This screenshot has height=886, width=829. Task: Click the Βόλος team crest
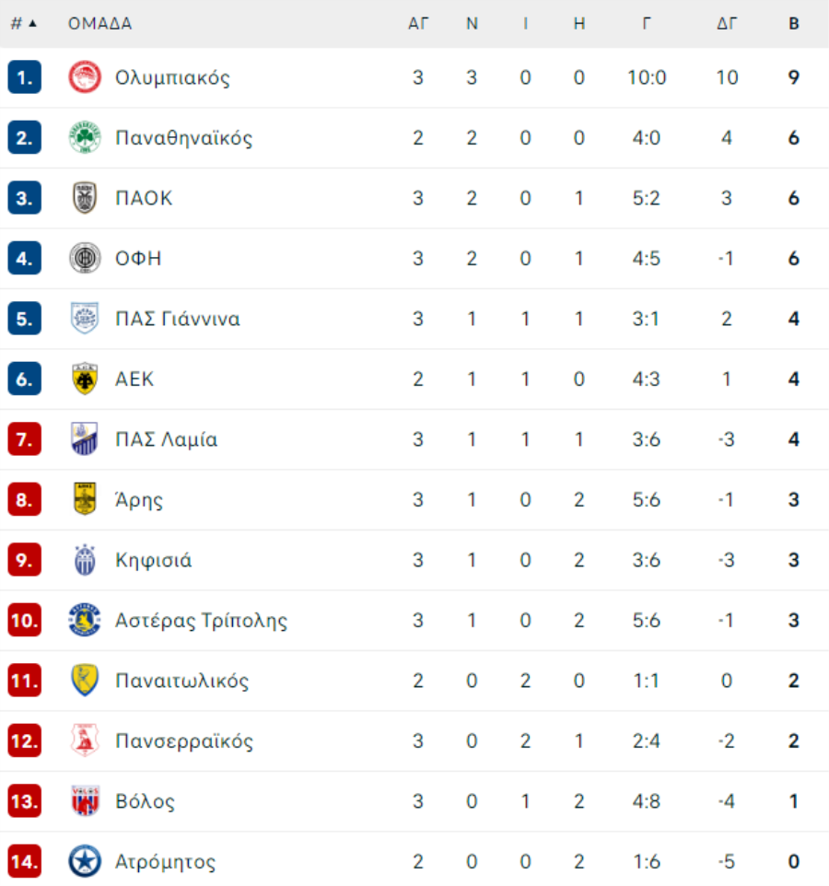pyautogui.click(x=85, y=801)
